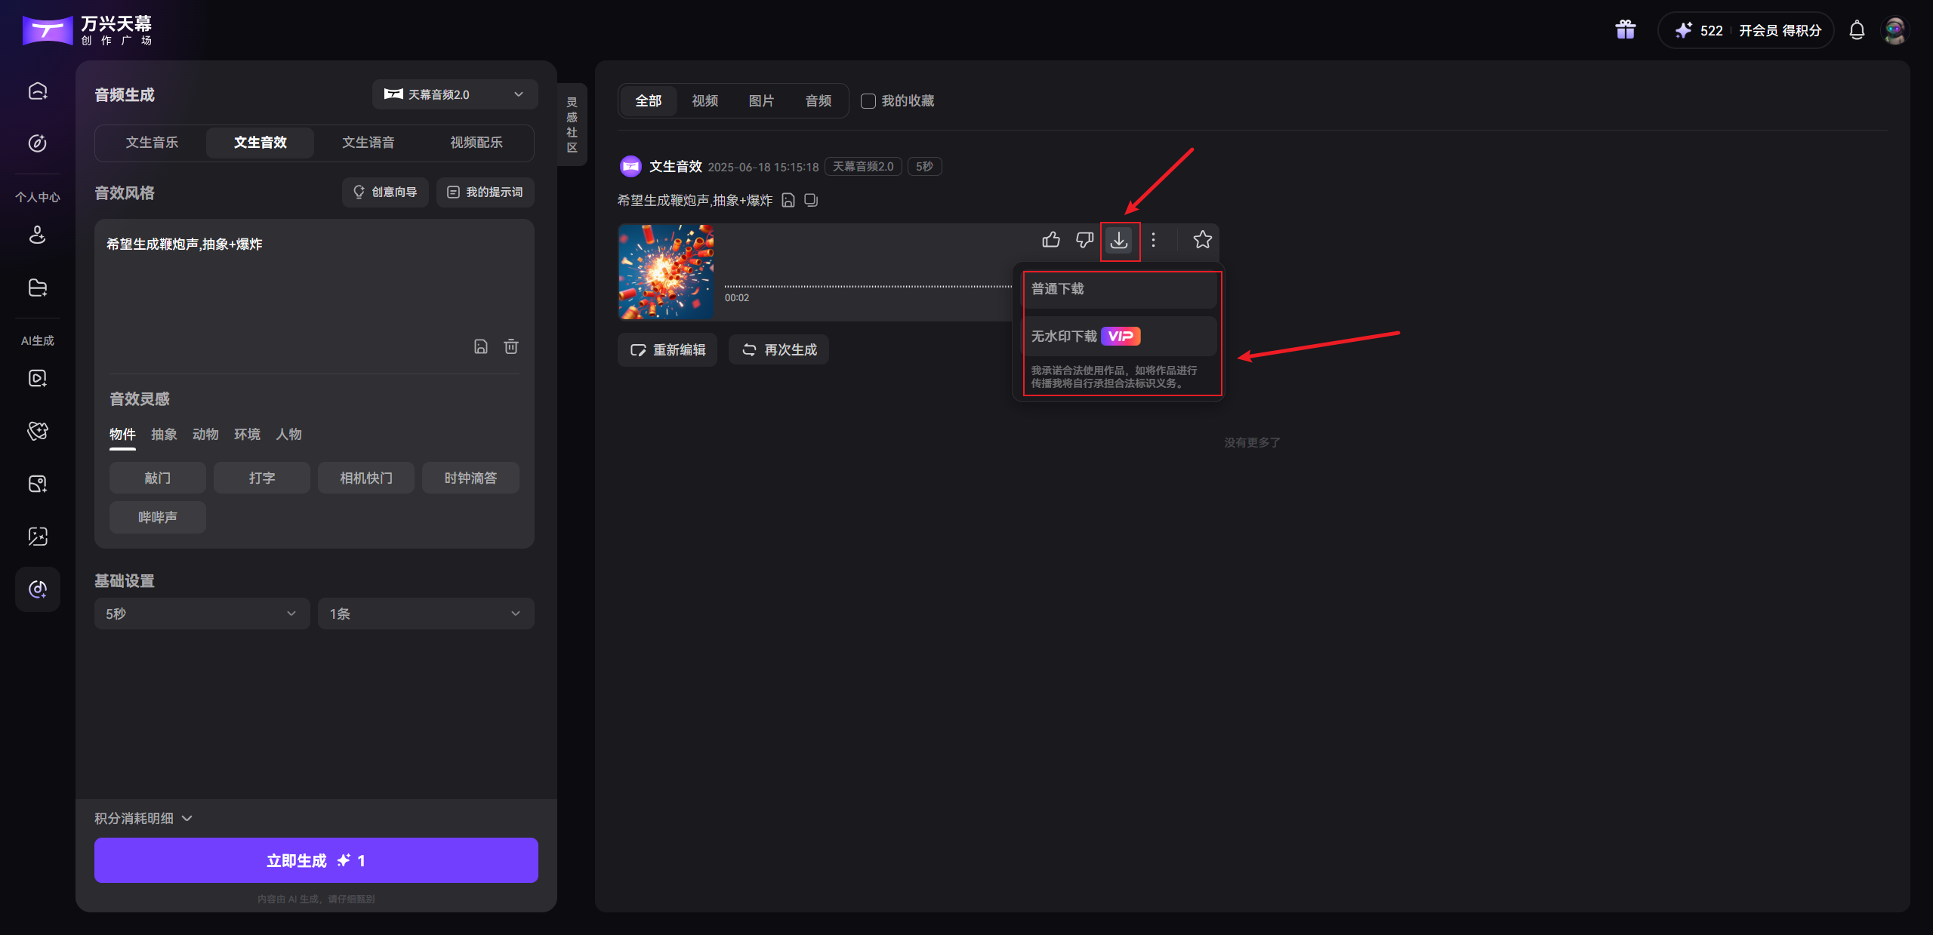
Task: Expand the 5秒 duration dropdown
Action: 202,614
